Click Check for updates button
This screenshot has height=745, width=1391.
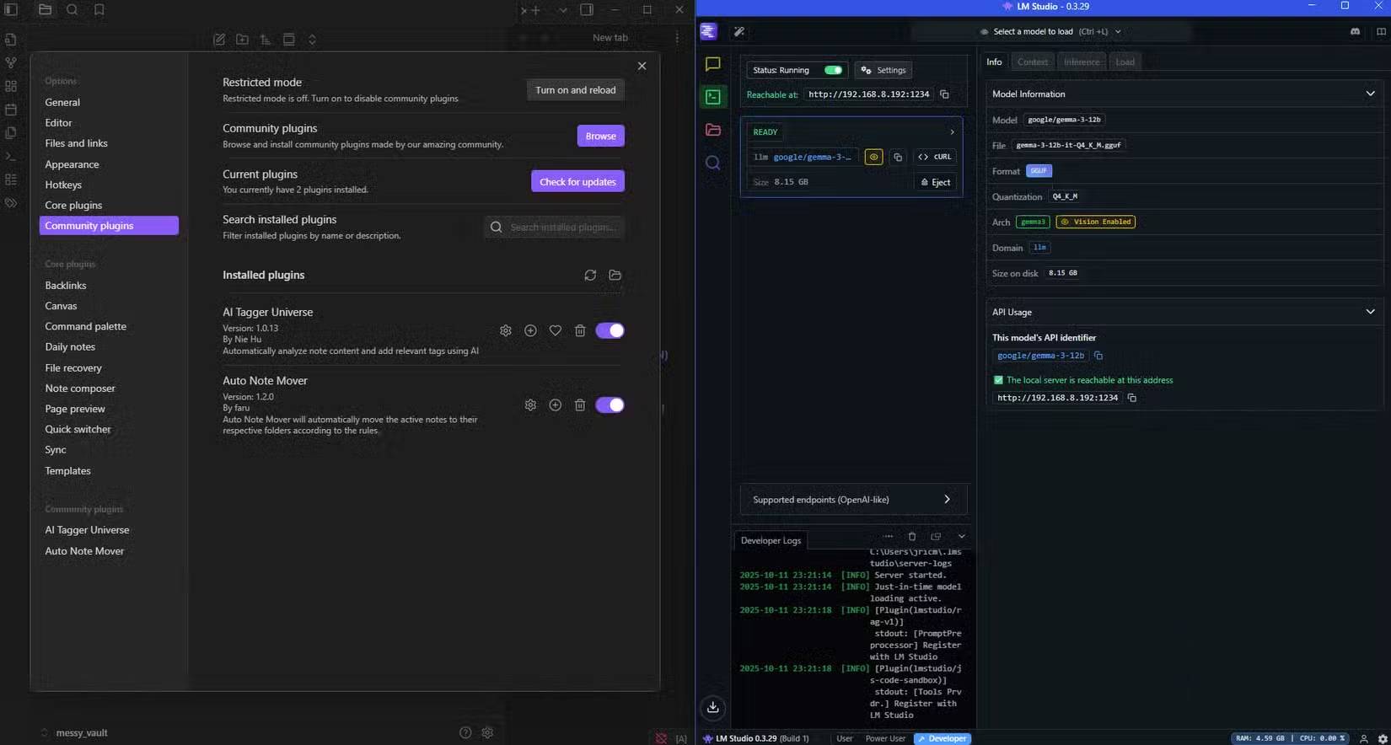pos(578,181)
